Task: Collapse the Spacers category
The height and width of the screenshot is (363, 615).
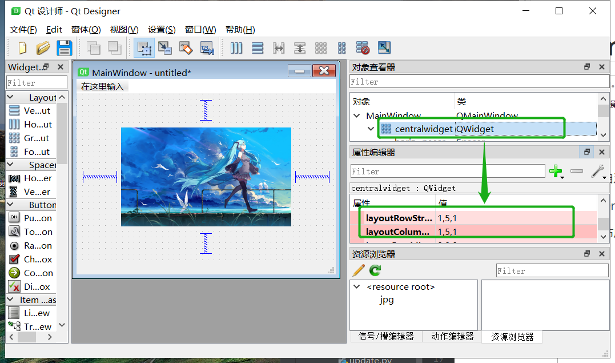Action: pos(10,165)
